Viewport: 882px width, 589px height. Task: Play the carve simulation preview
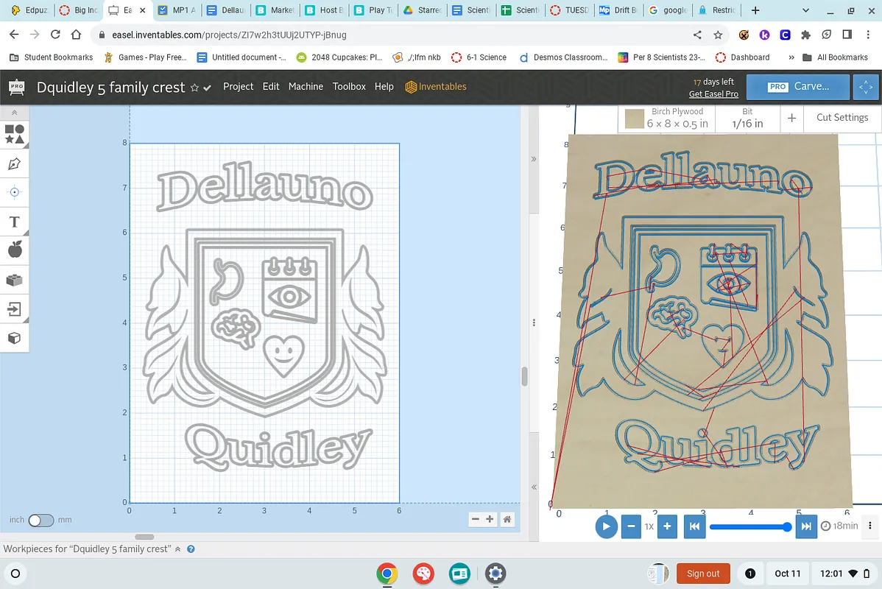coord(606,526)
